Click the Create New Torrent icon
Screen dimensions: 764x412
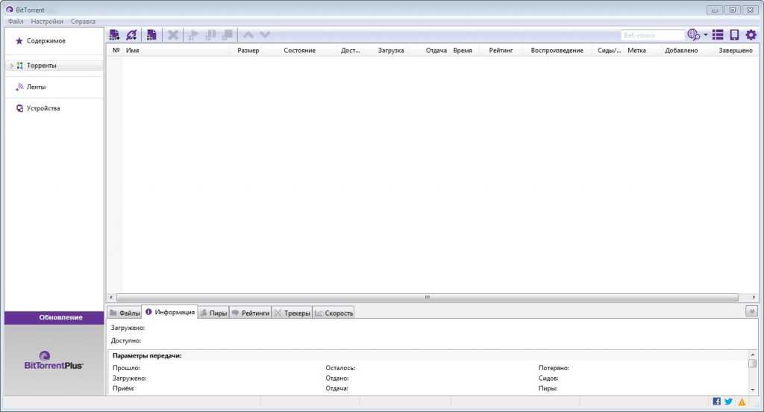pyautogui.click(x=151, y=34)
